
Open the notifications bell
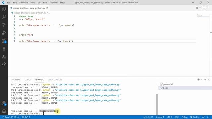click(208, 117)
